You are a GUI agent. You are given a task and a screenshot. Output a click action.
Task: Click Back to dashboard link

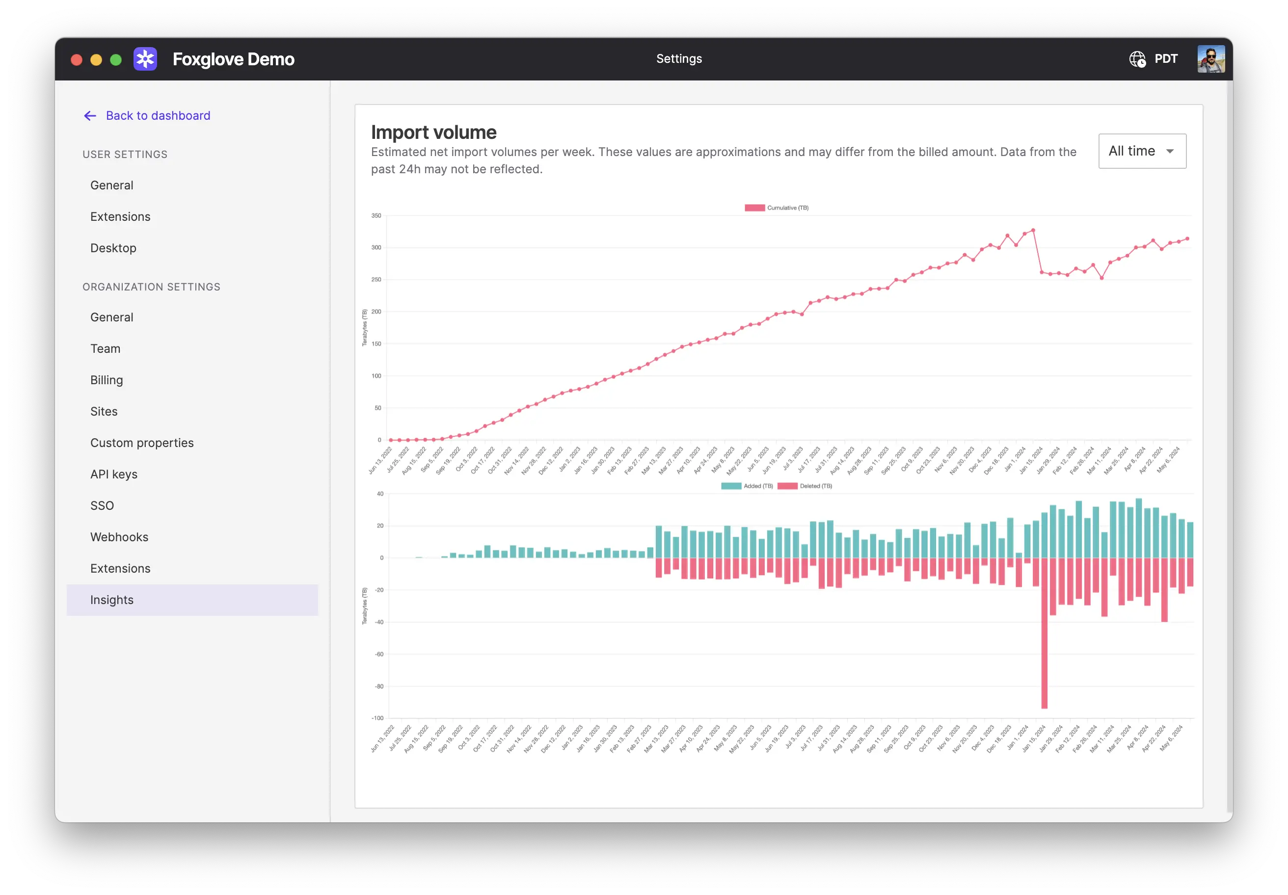pos(158,116)
